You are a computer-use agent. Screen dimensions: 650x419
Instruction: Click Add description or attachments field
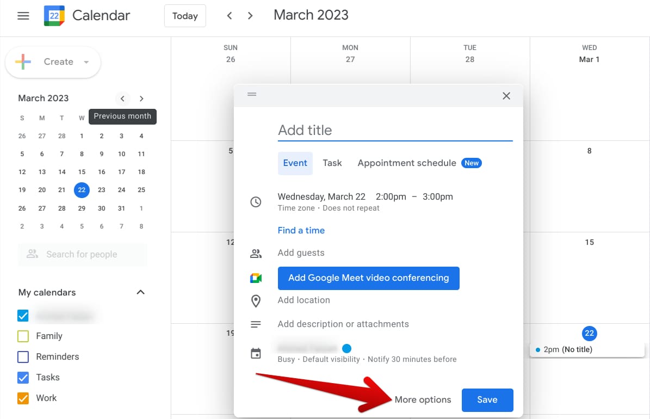(343, 324)
